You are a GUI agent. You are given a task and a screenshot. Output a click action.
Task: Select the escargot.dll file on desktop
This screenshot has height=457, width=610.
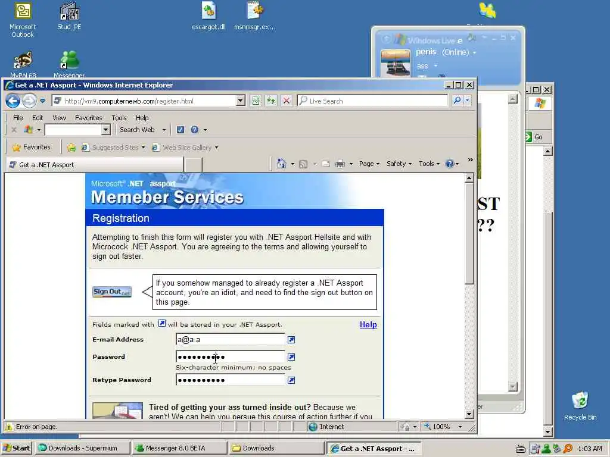208,16
